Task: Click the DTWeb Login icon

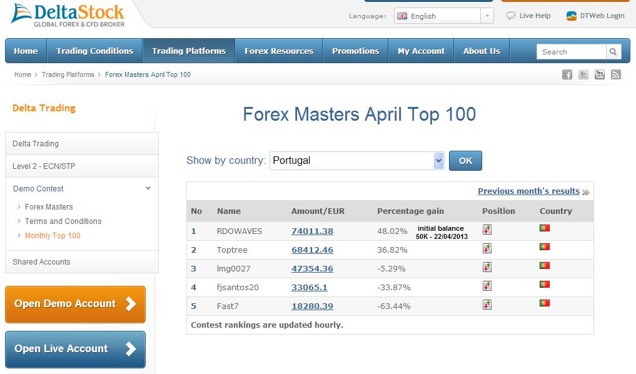Action: point(571,16)
